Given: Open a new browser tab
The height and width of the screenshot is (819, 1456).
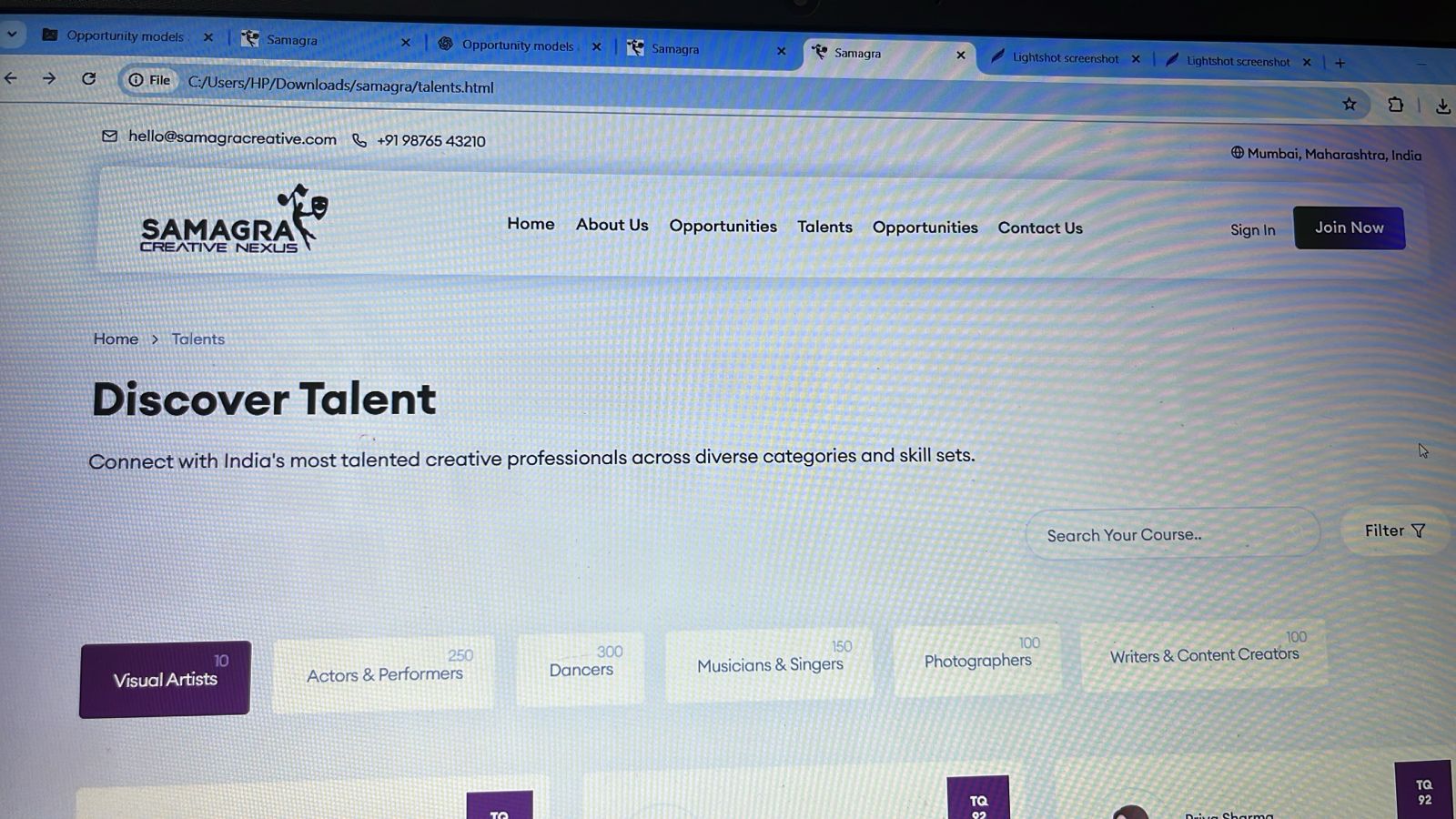Looking at the screenshot, I should click(1340, 63).
